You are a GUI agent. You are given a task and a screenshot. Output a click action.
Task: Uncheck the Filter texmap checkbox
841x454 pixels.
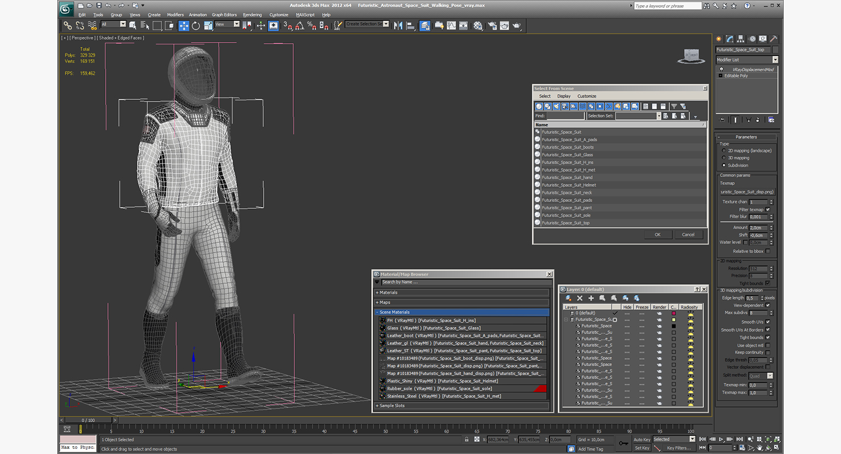pyautogui.click(x=768, y=209)
